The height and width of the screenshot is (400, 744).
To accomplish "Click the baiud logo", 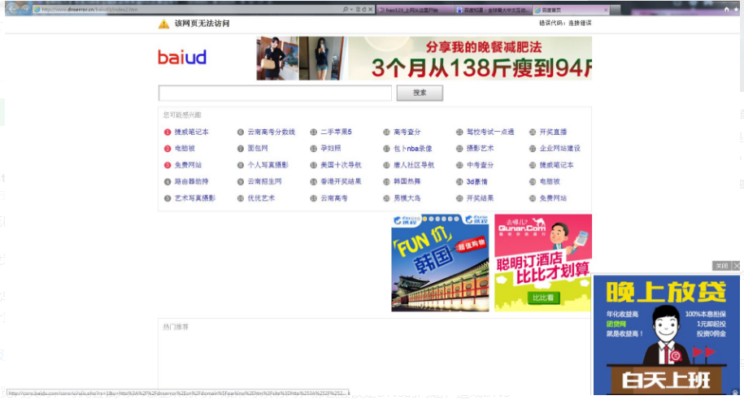I will (x=182, y=57).
